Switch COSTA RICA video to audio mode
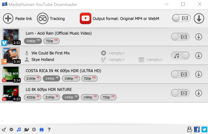 pyautogui.click(x=180, y=74)
